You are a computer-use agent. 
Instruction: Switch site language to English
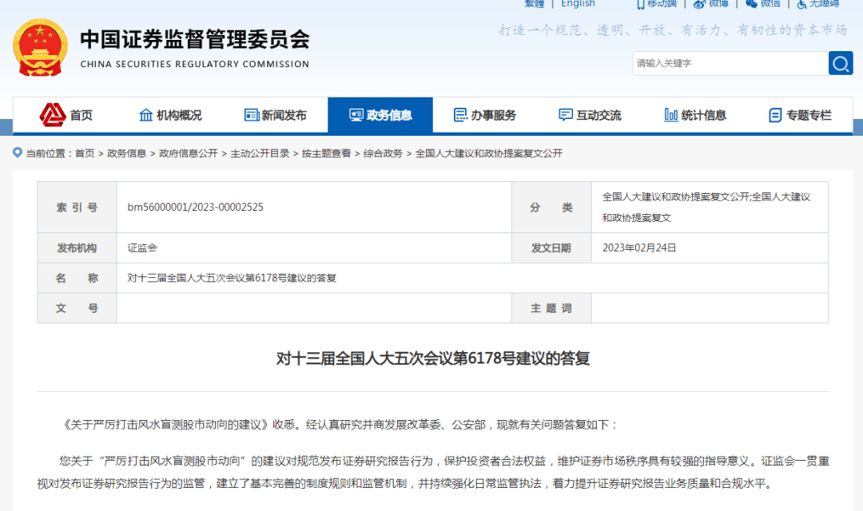coord(578,4)
